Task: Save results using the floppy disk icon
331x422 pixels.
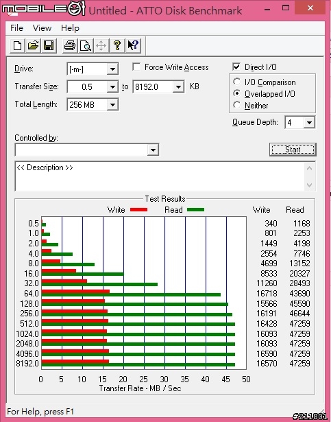Action: [x=49, y=45]
